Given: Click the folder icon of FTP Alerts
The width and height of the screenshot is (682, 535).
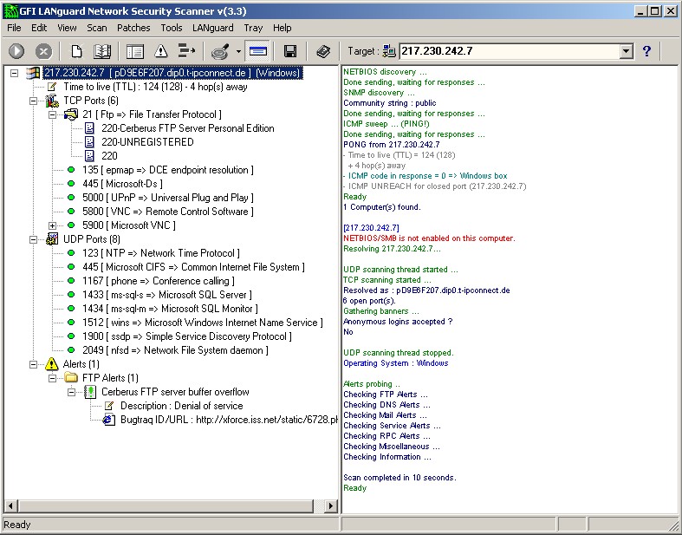Looking at the screenshot, I should point(71,377).
